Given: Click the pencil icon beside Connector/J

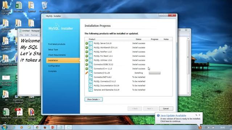Looking at the screenshot, I should tap(87, 73).
